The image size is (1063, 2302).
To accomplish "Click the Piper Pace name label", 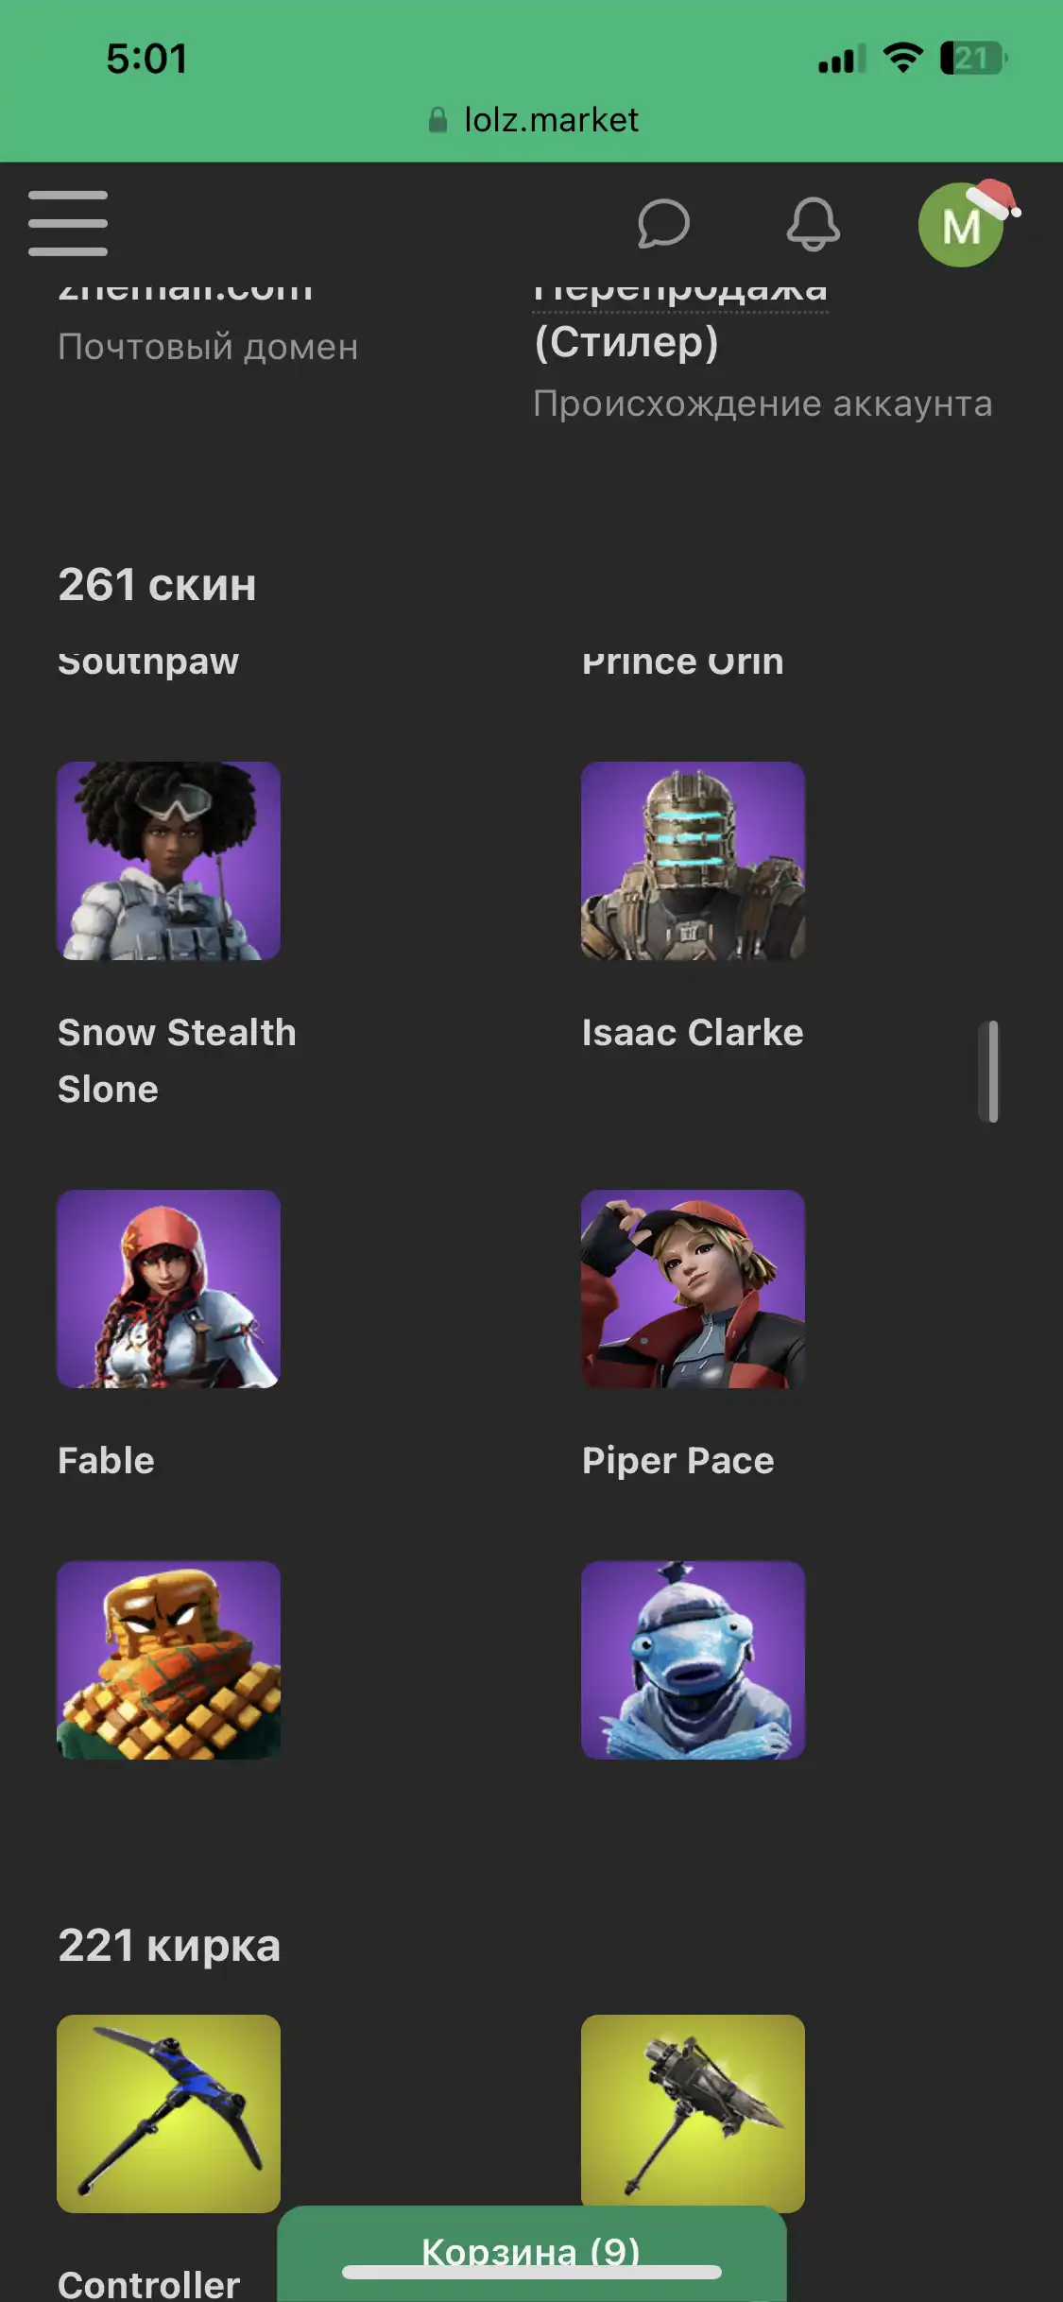I will (x=677, y=1461).
